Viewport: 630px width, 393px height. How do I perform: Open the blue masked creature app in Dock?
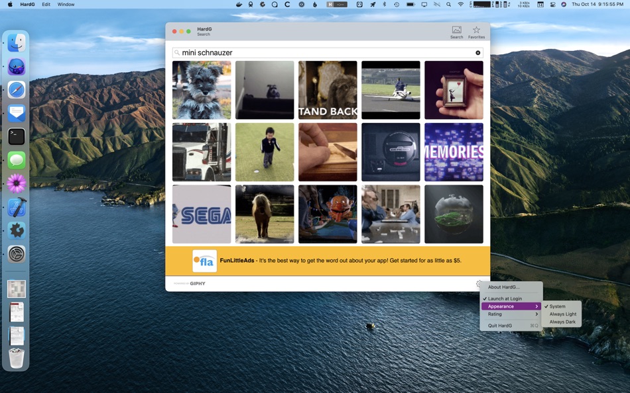[x=17, y=67]
